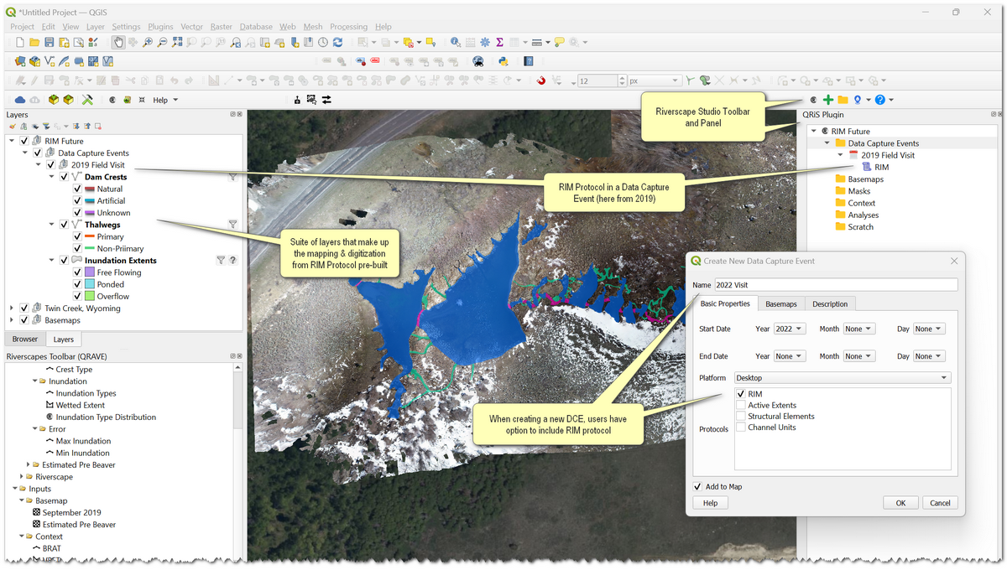1007x570 pixels.
Task: Toggle the Natural dam crest checkbox
Action: [x=78, y=189]
